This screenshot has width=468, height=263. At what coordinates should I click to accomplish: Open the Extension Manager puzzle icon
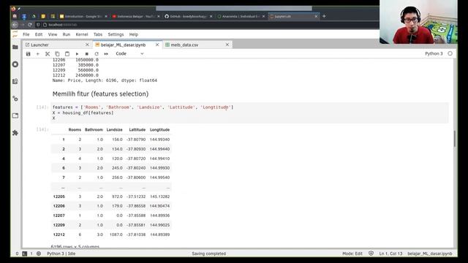[15, 133]
